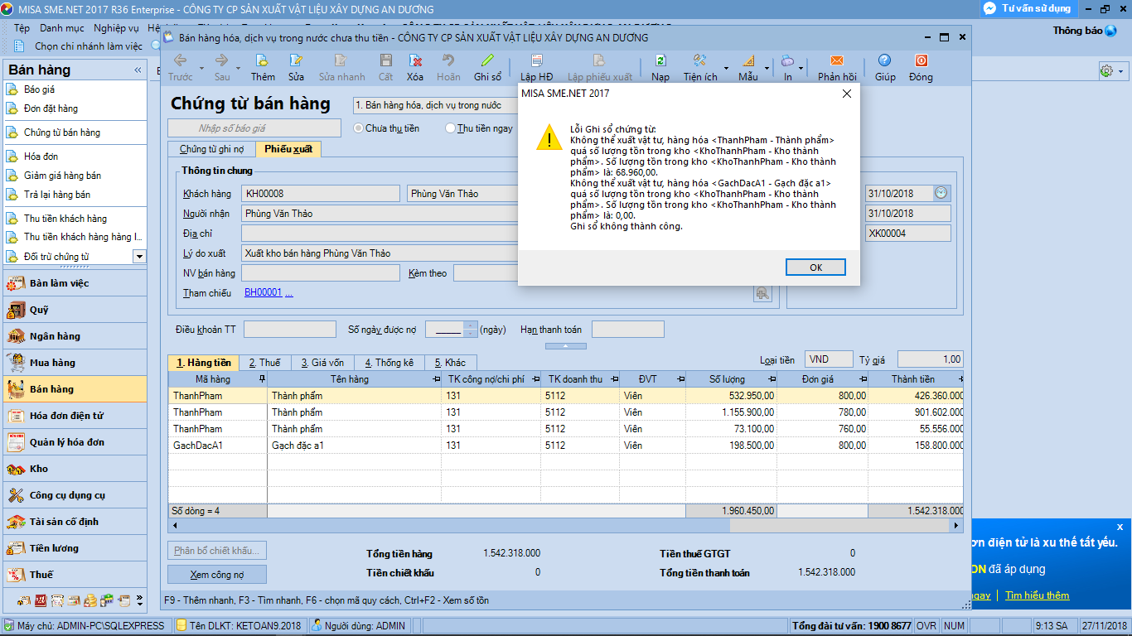1132x636 pixels.
Task: Click the Lập HĐ invoice icon
Action: tap(536, 61)
